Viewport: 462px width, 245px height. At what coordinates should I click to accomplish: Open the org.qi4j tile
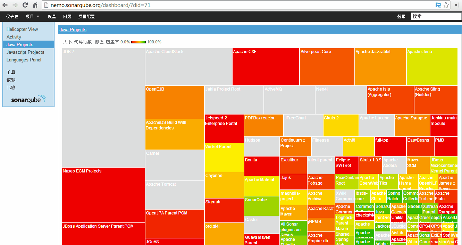click(x=224, y=234)
